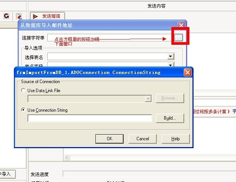Close the ADOConnection ConnectionString dialog

pos(188,73)
